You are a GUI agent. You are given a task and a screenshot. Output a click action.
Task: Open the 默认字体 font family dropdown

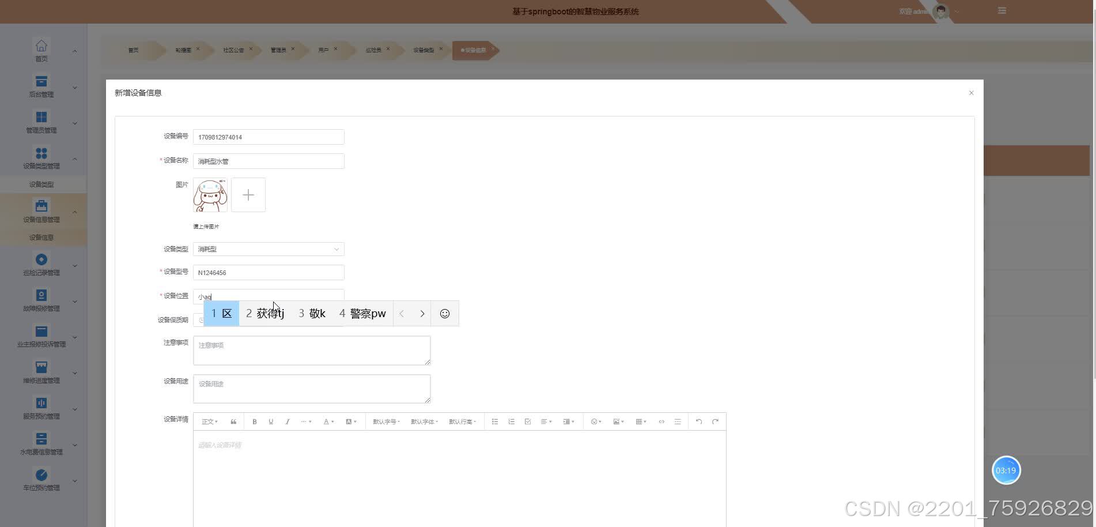424,421
